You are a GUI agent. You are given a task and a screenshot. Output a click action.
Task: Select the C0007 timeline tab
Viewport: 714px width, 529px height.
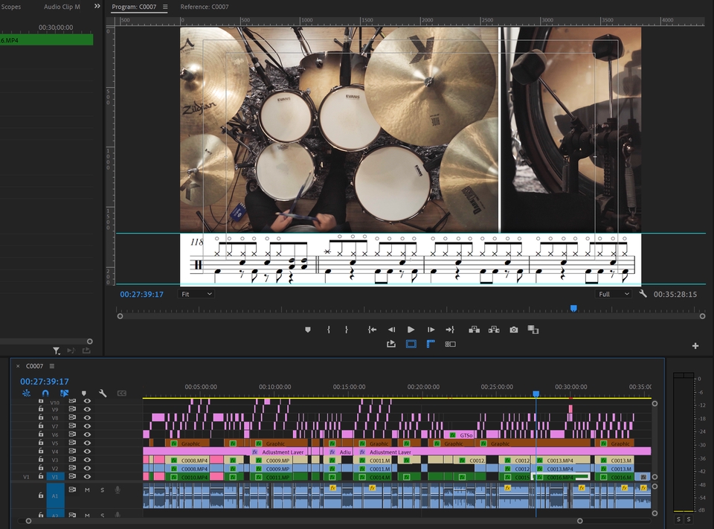coord(35,366)
